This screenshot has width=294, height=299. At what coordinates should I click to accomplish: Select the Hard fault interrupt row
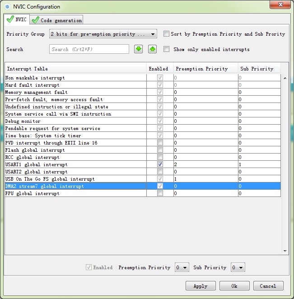coord(143,85)
